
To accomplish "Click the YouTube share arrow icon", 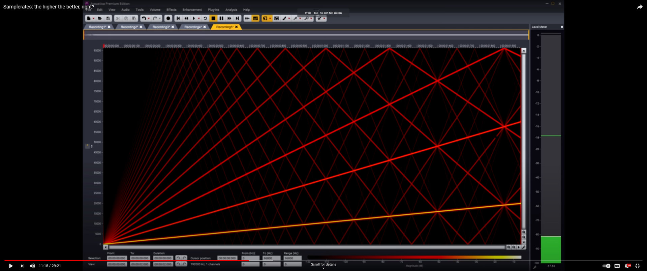I will (639, 7).
